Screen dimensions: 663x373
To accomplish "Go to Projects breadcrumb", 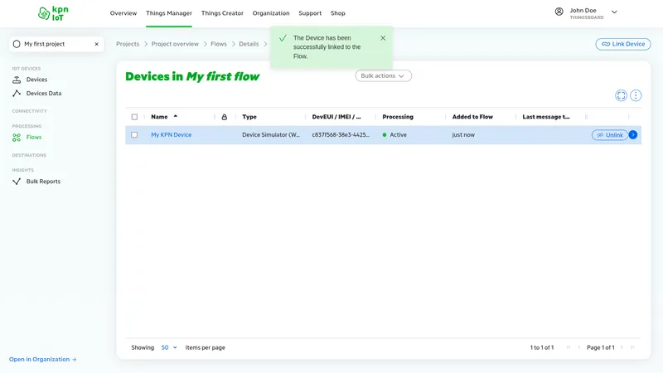I will click(128, 44).
